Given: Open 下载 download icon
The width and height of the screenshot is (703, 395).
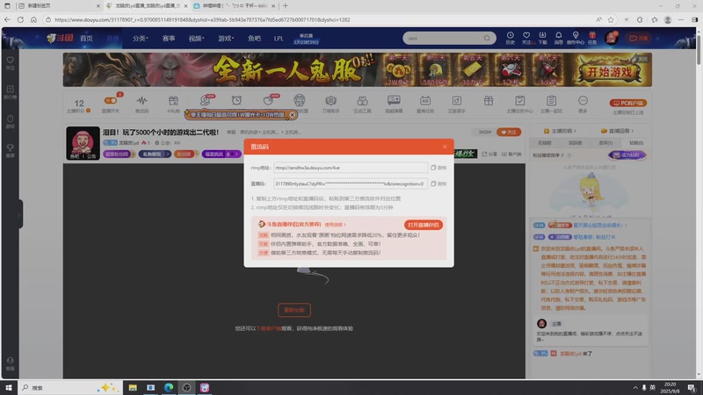Looking at the screenshot, I should (542, 38).
